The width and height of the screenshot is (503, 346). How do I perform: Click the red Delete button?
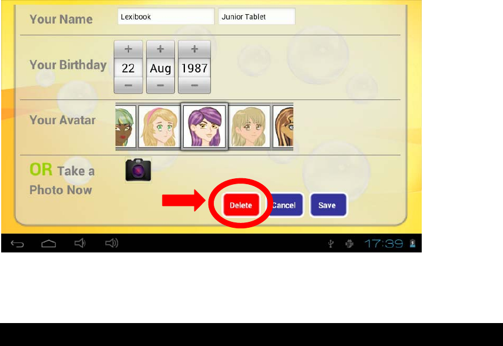pos(241,205)
